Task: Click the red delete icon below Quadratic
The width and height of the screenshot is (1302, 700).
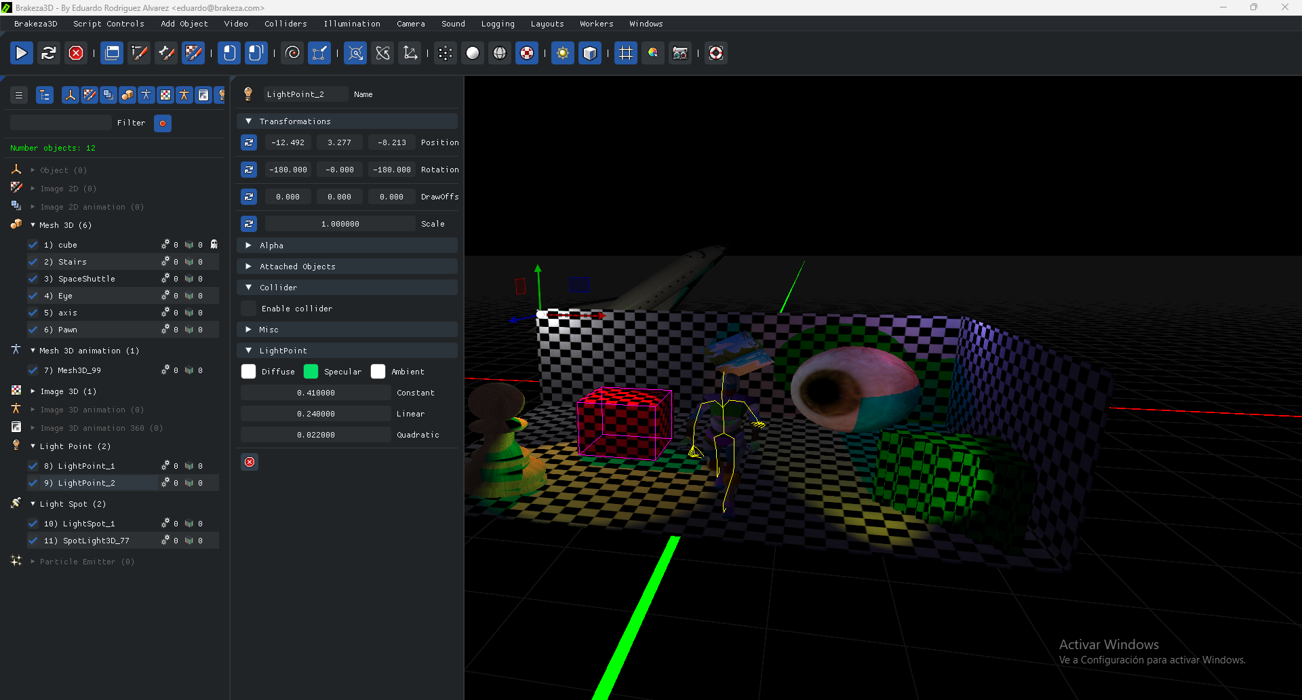Action: coord(250,462)
